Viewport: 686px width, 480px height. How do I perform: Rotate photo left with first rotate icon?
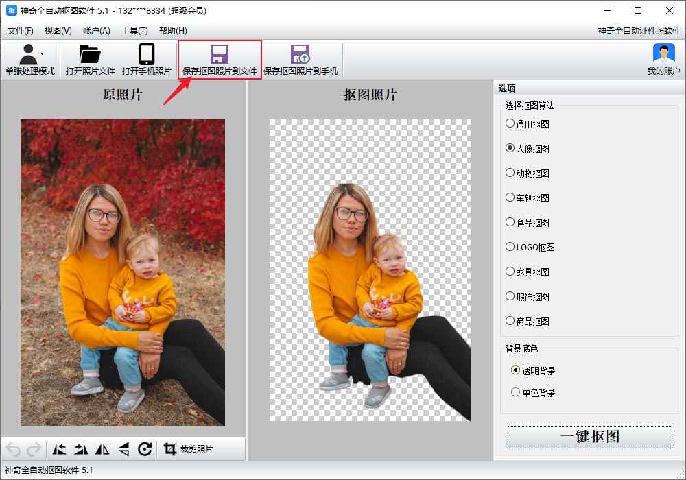60,449
